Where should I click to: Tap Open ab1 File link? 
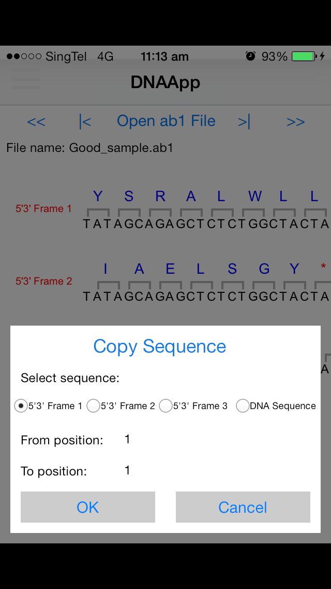click(x=166, y=121)
